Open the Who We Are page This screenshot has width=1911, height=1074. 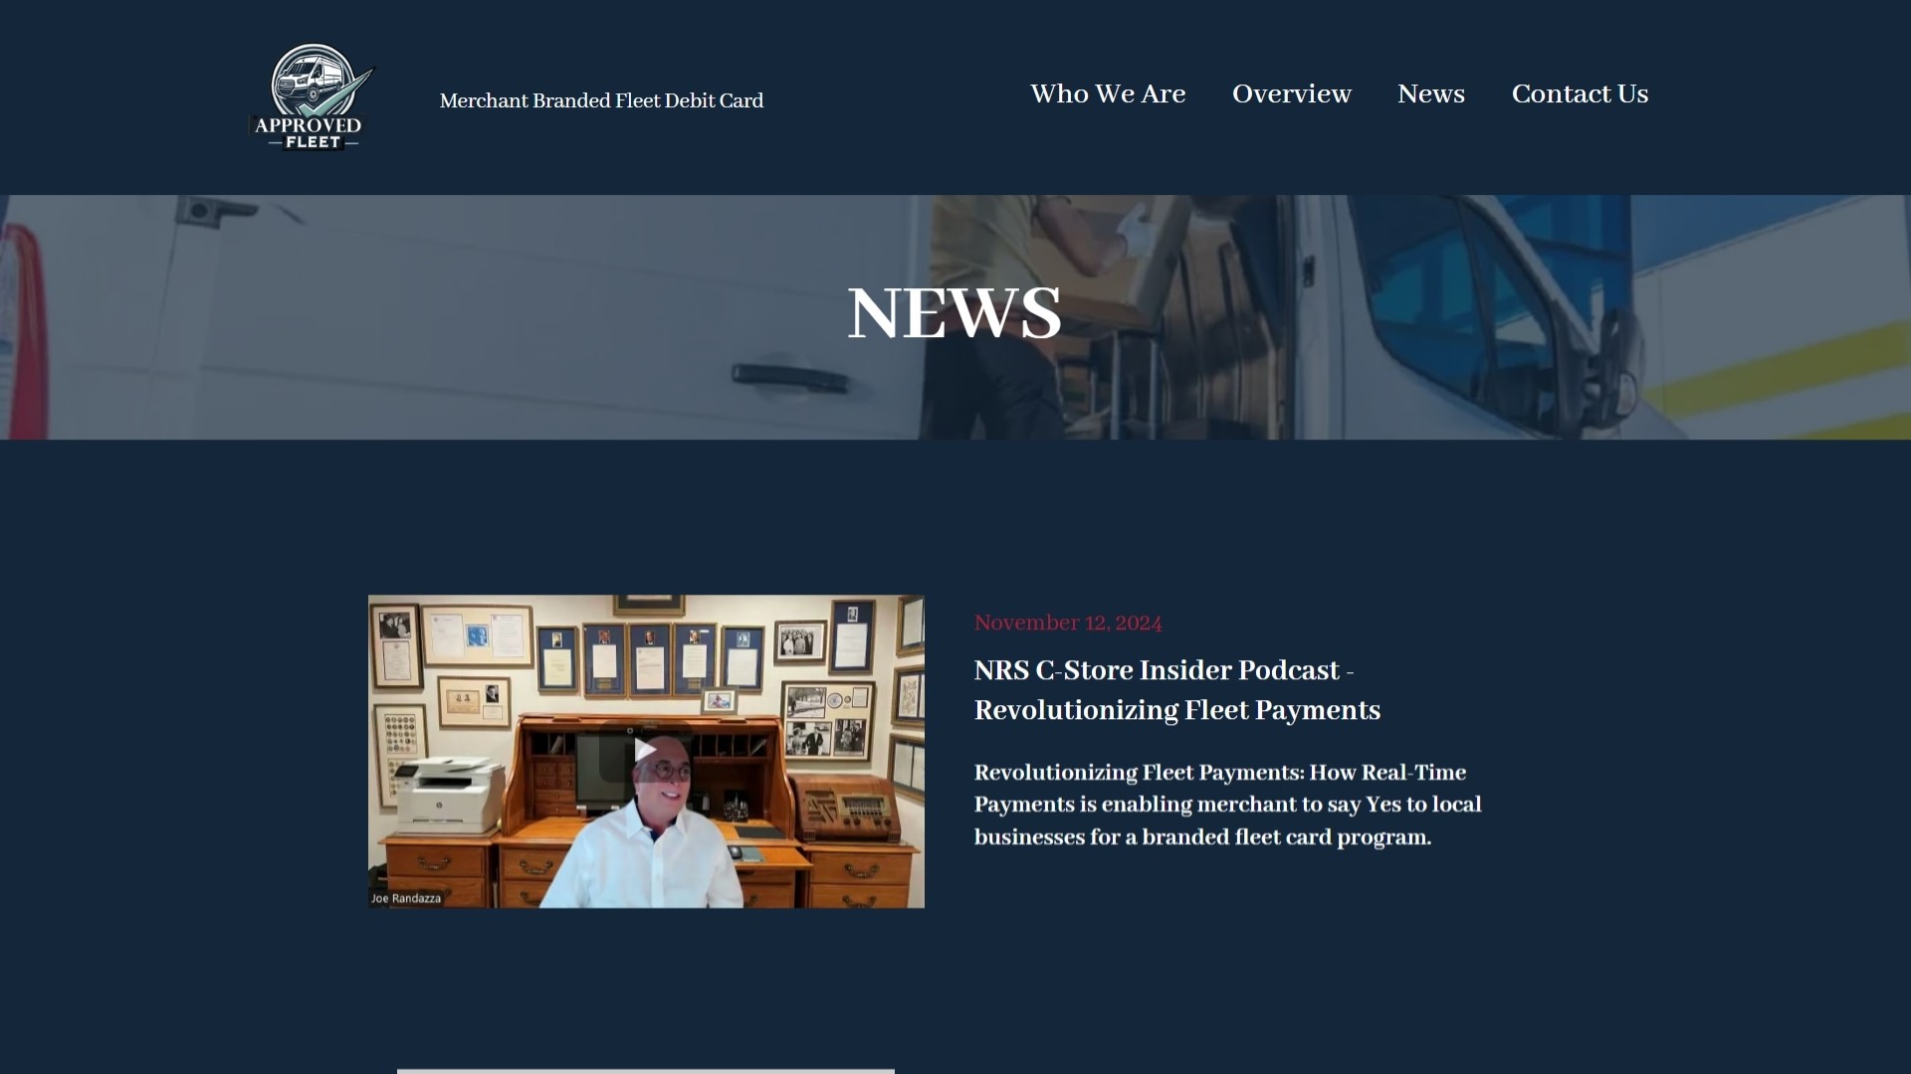point(1107,94)
